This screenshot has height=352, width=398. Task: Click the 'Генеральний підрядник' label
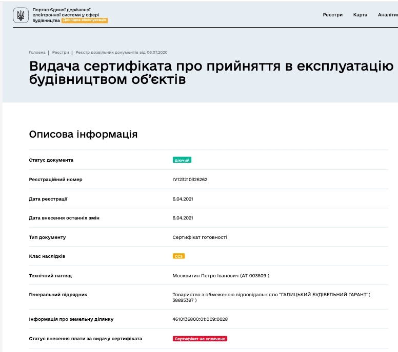point(58,295)
